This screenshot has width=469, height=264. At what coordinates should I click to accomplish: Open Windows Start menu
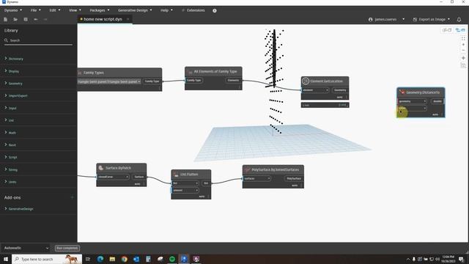6,259
